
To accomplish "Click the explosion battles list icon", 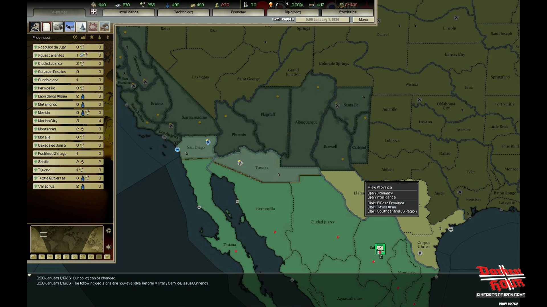I will 93,27.
